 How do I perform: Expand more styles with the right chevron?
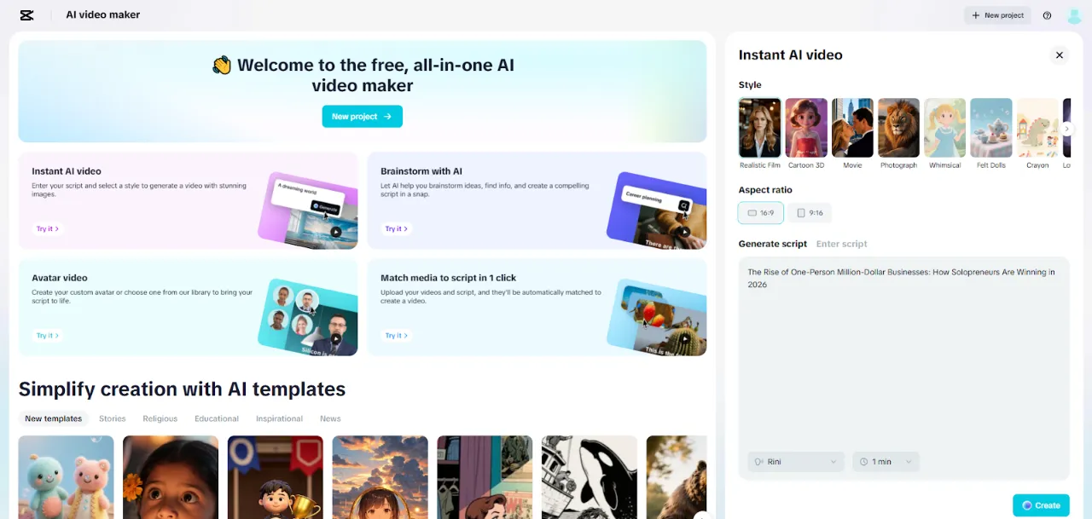(x=1068, y=127)
